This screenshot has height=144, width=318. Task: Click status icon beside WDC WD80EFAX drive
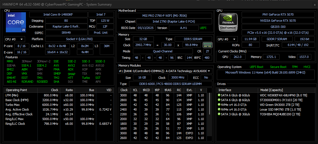(219, 95)
